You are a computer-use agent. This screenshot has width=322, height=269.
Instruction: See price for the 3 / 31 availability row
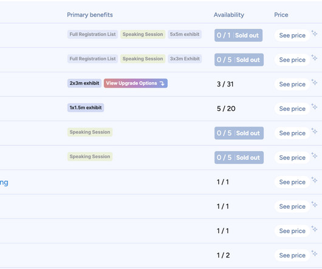pyautogui.click(x=292, y=85)
